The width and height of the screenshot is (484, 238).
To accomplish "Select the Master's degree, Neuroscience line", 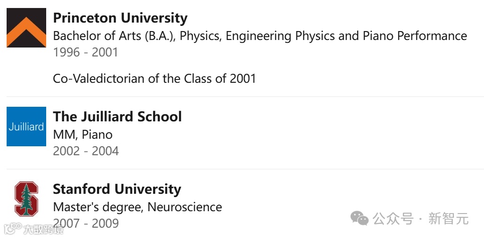I will tap(137, 207).
